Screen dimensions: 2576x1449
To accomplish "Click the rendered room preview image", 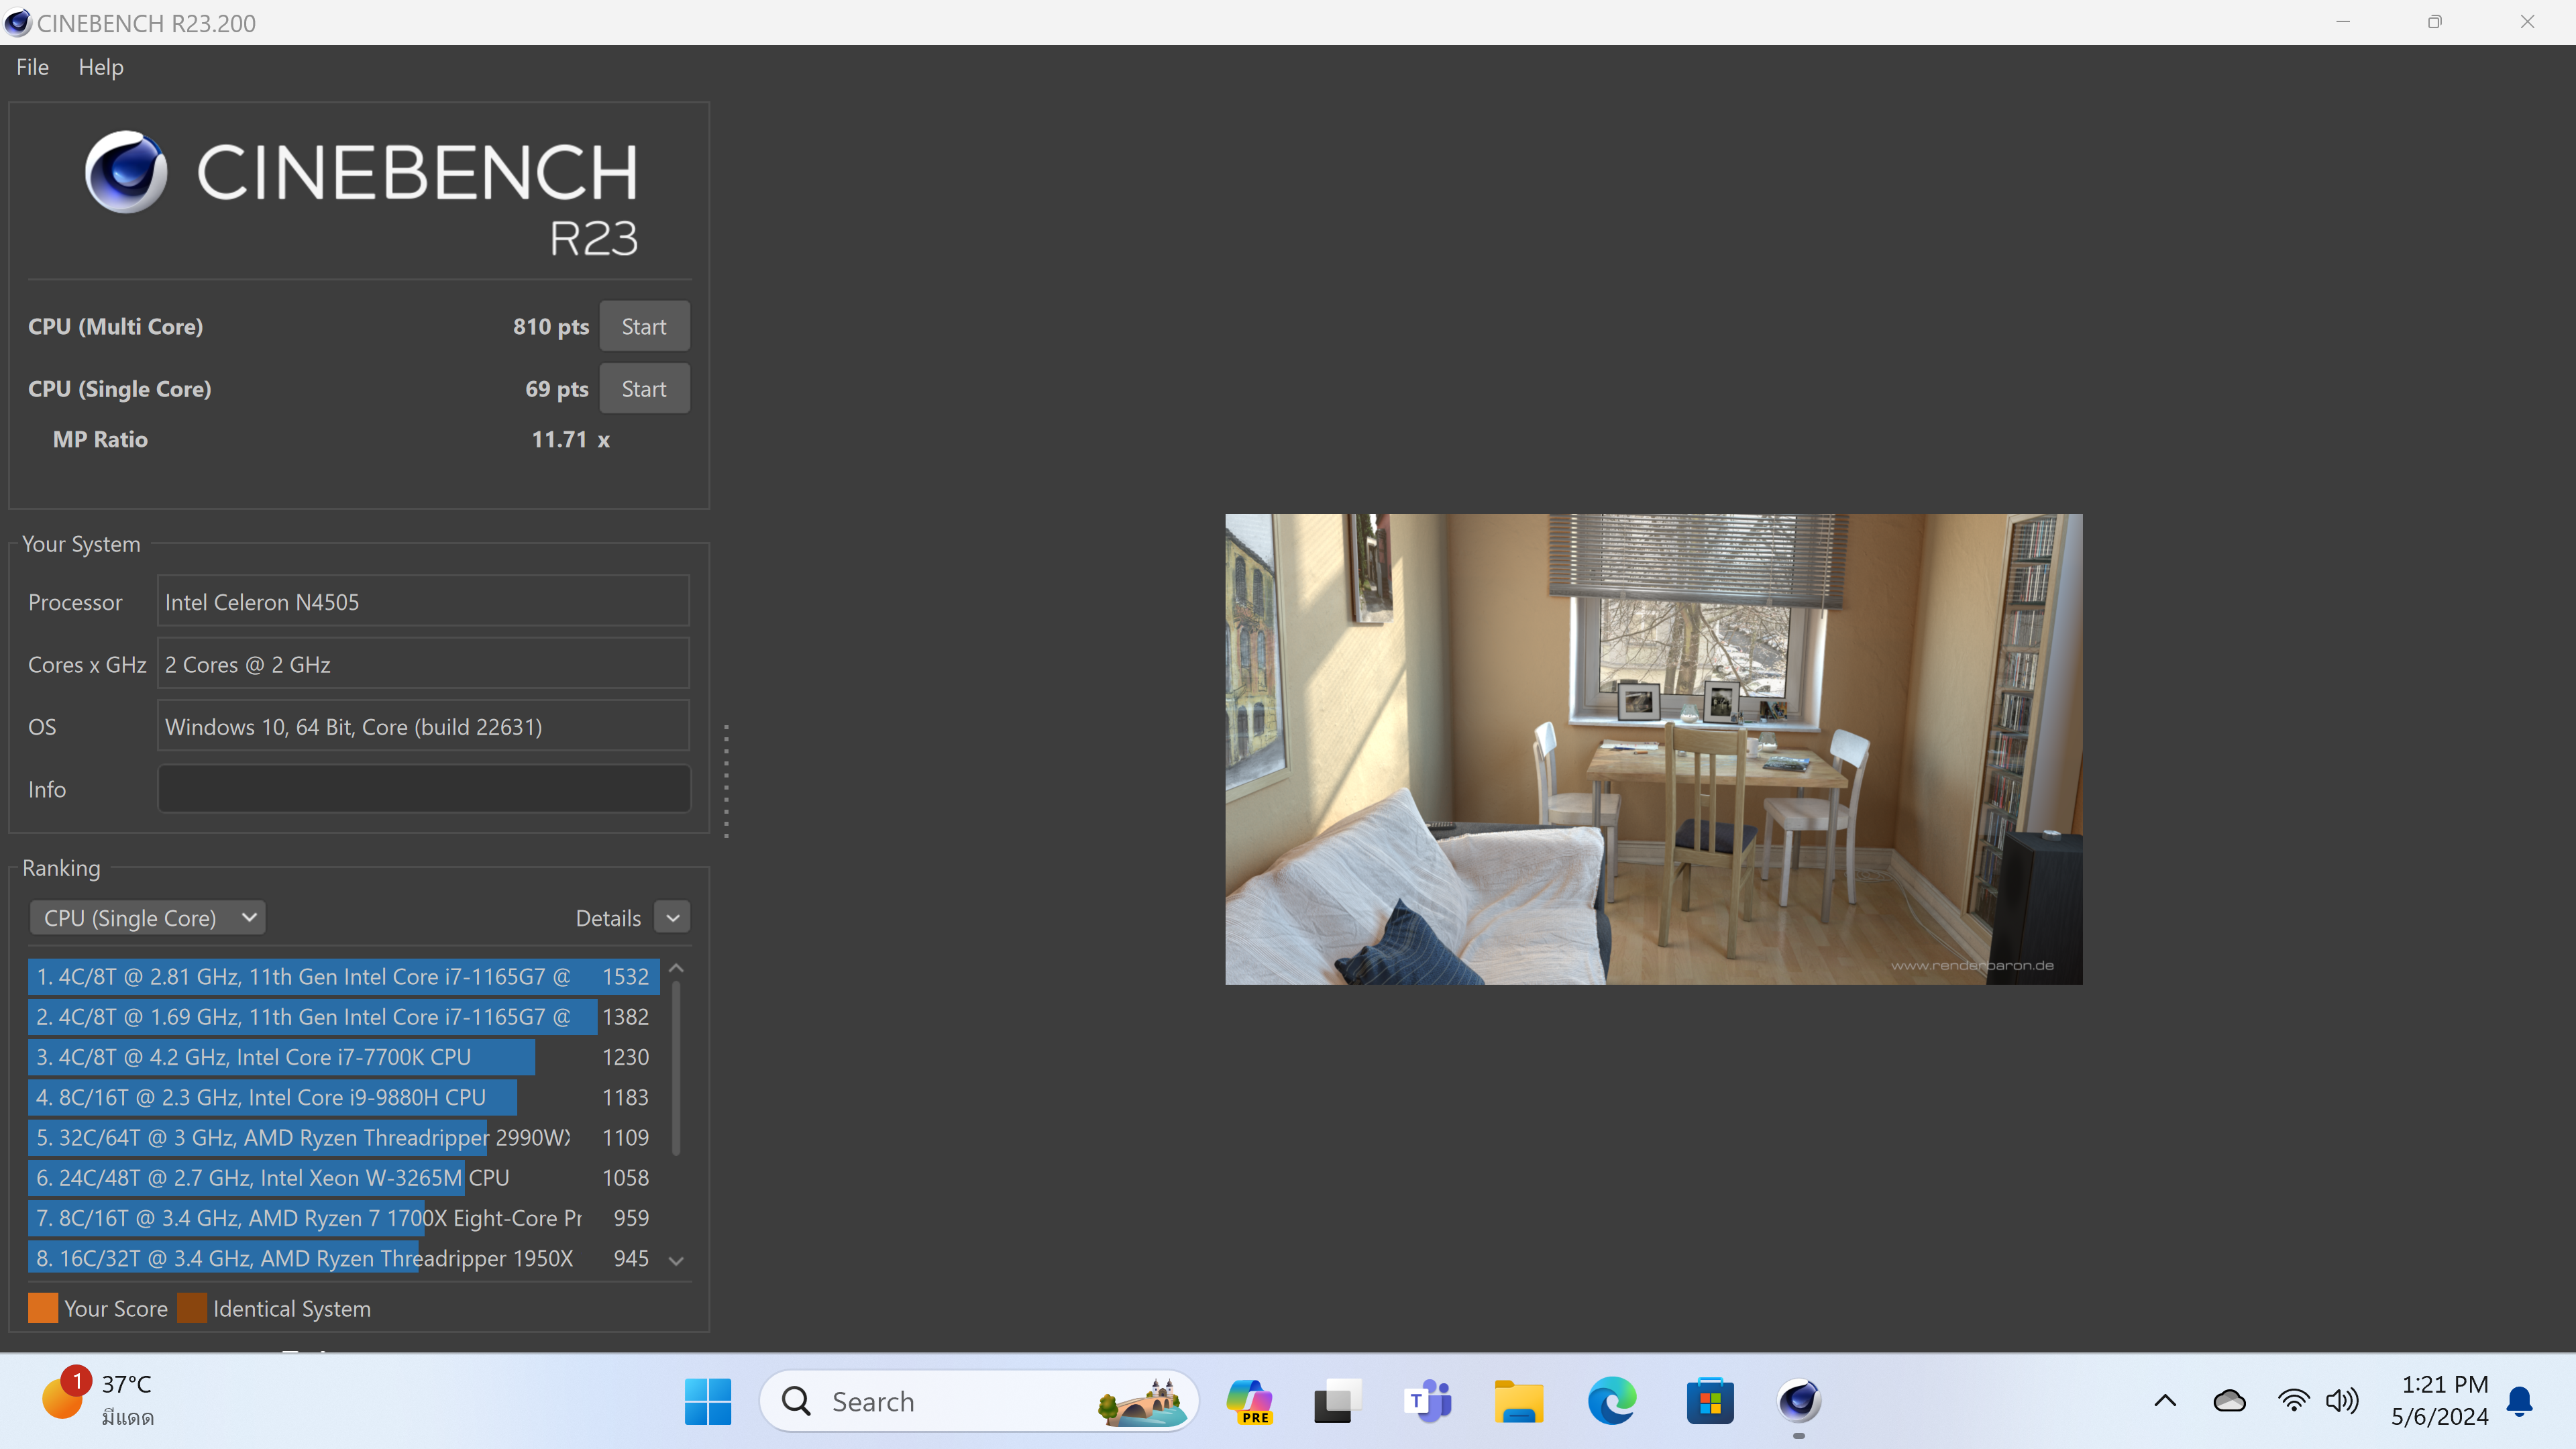I will point(1654,749).
